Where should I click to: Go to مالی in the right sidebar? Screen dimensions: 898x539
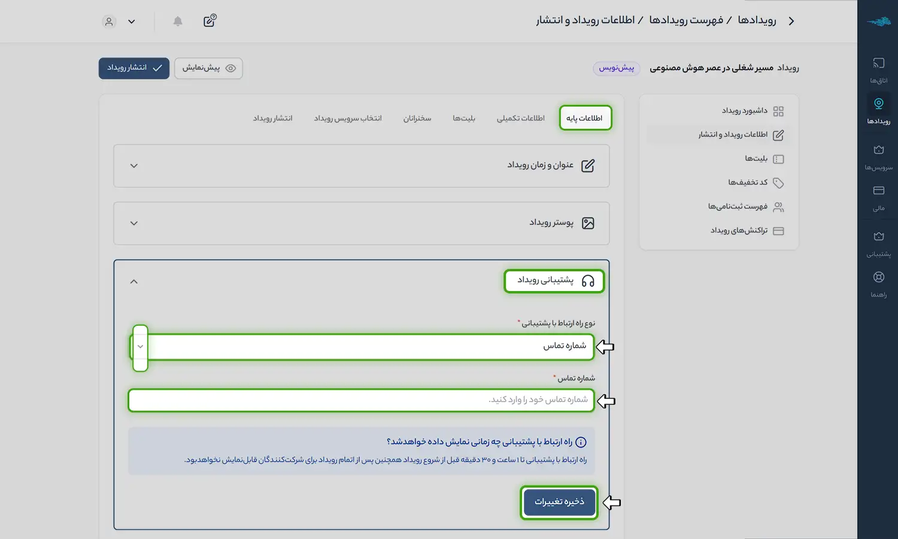coord(878,198)
